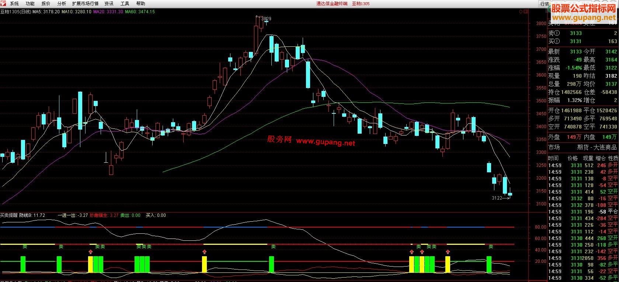Open the 帮助 menu
This screenshot has width=619, height=282.
click(x=140, y=3)
